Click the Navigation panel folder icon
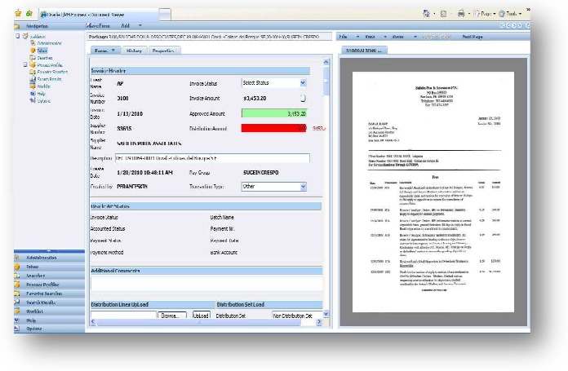Image resolution: width=568 pixels, height=371 pixels. tap(17, 26)
